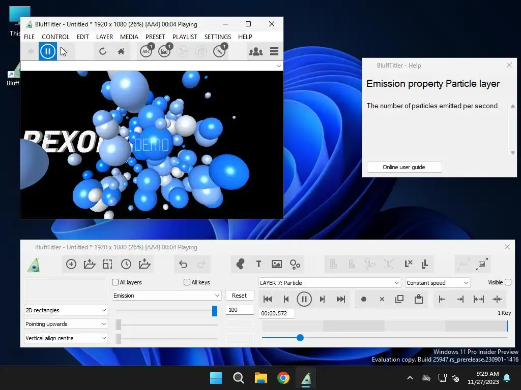Screen dimensions: 521x390
Task: Enable the All keys checkbox
Action: pos(187,282)
